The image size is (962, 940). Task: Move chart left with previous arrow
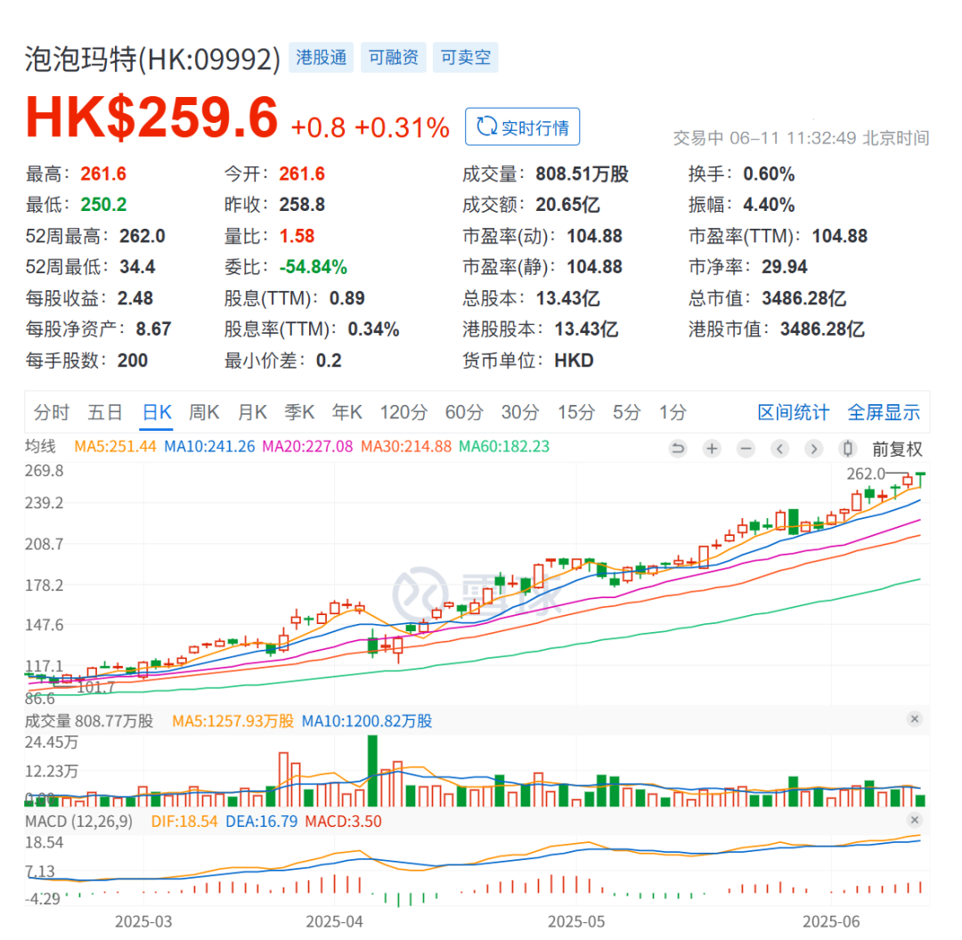[779, 449]
